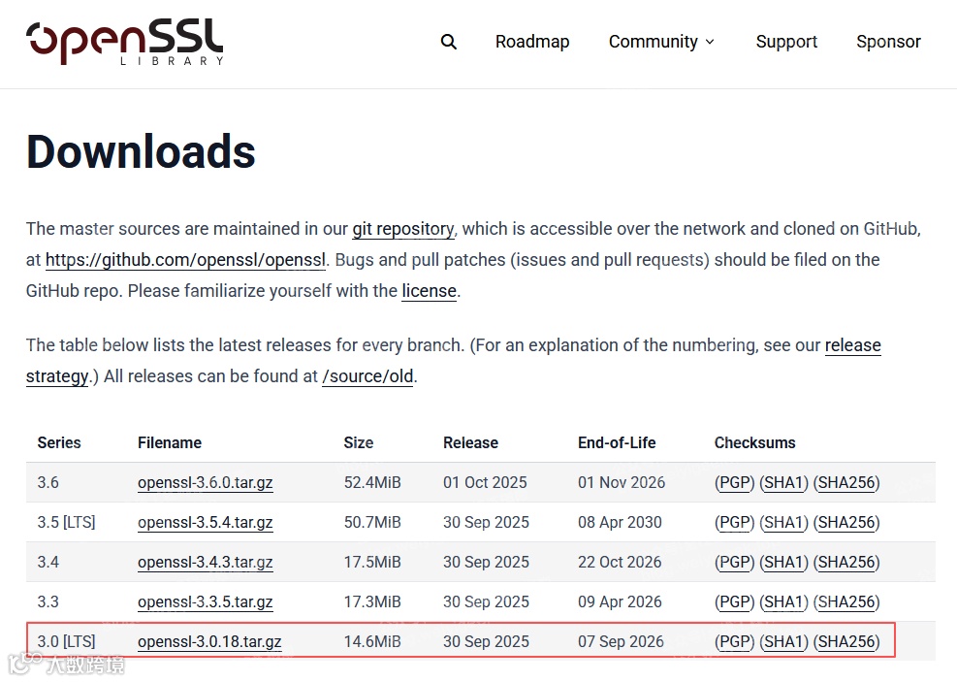Viewport: 957px width, 682px height.
Task: Click the Checksums column header
Action: (755, 442)
